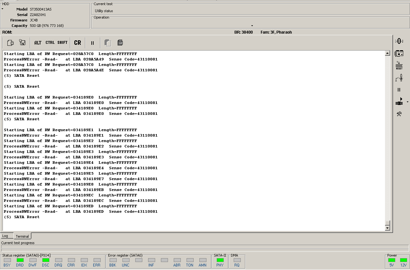Click the terminal scrollbar thumb
Screen dimensions: 410x270
387,223
